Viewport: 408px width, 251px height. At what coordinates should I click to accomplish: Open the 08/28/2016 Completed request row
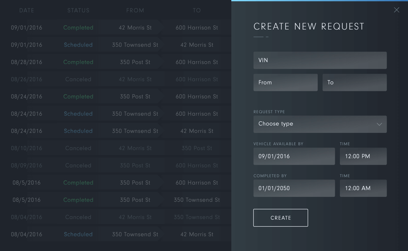[115, 62]
